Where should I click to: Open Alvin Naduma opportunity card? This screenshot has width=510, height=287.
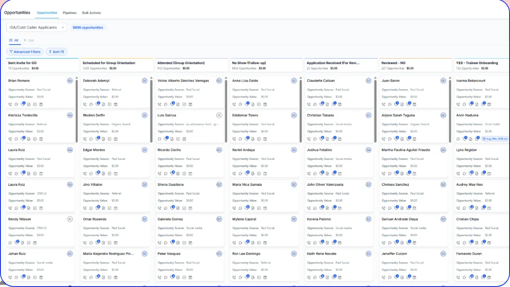pos(482,127)
